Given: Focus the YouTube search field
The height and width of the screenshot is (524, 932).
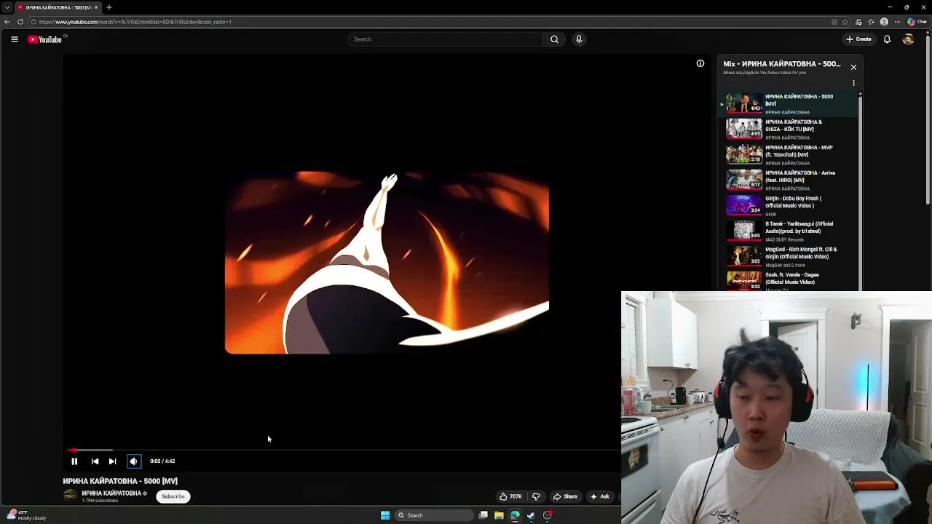Looking at the screenshot, I should 446,39.
